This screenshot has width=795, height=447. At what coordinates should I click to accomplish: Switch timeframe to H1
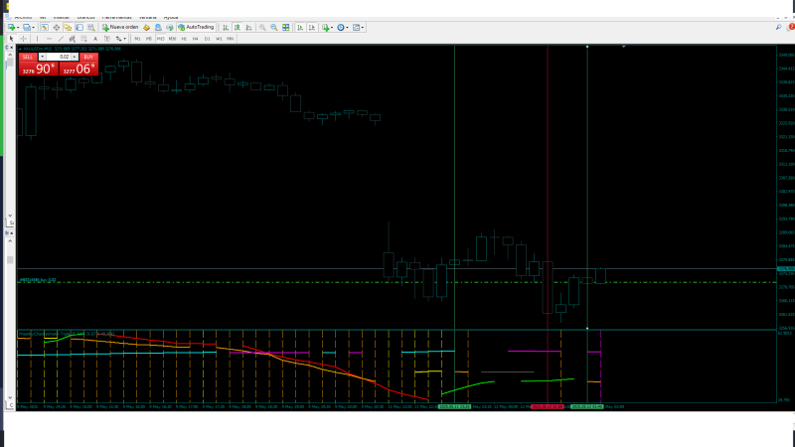pyautogui.click(x=184, y=39)
